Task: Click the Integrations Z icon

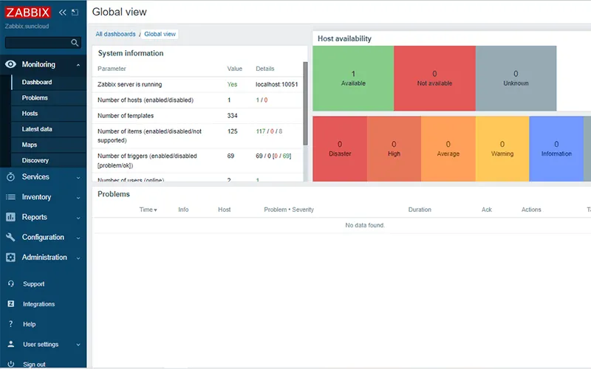Action: 11,304
